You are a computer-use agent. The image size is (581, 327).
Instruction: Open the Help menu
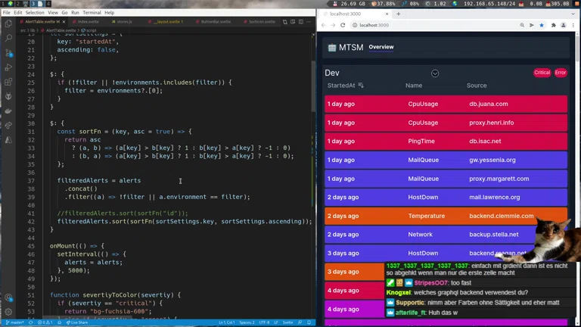[109, 13]
